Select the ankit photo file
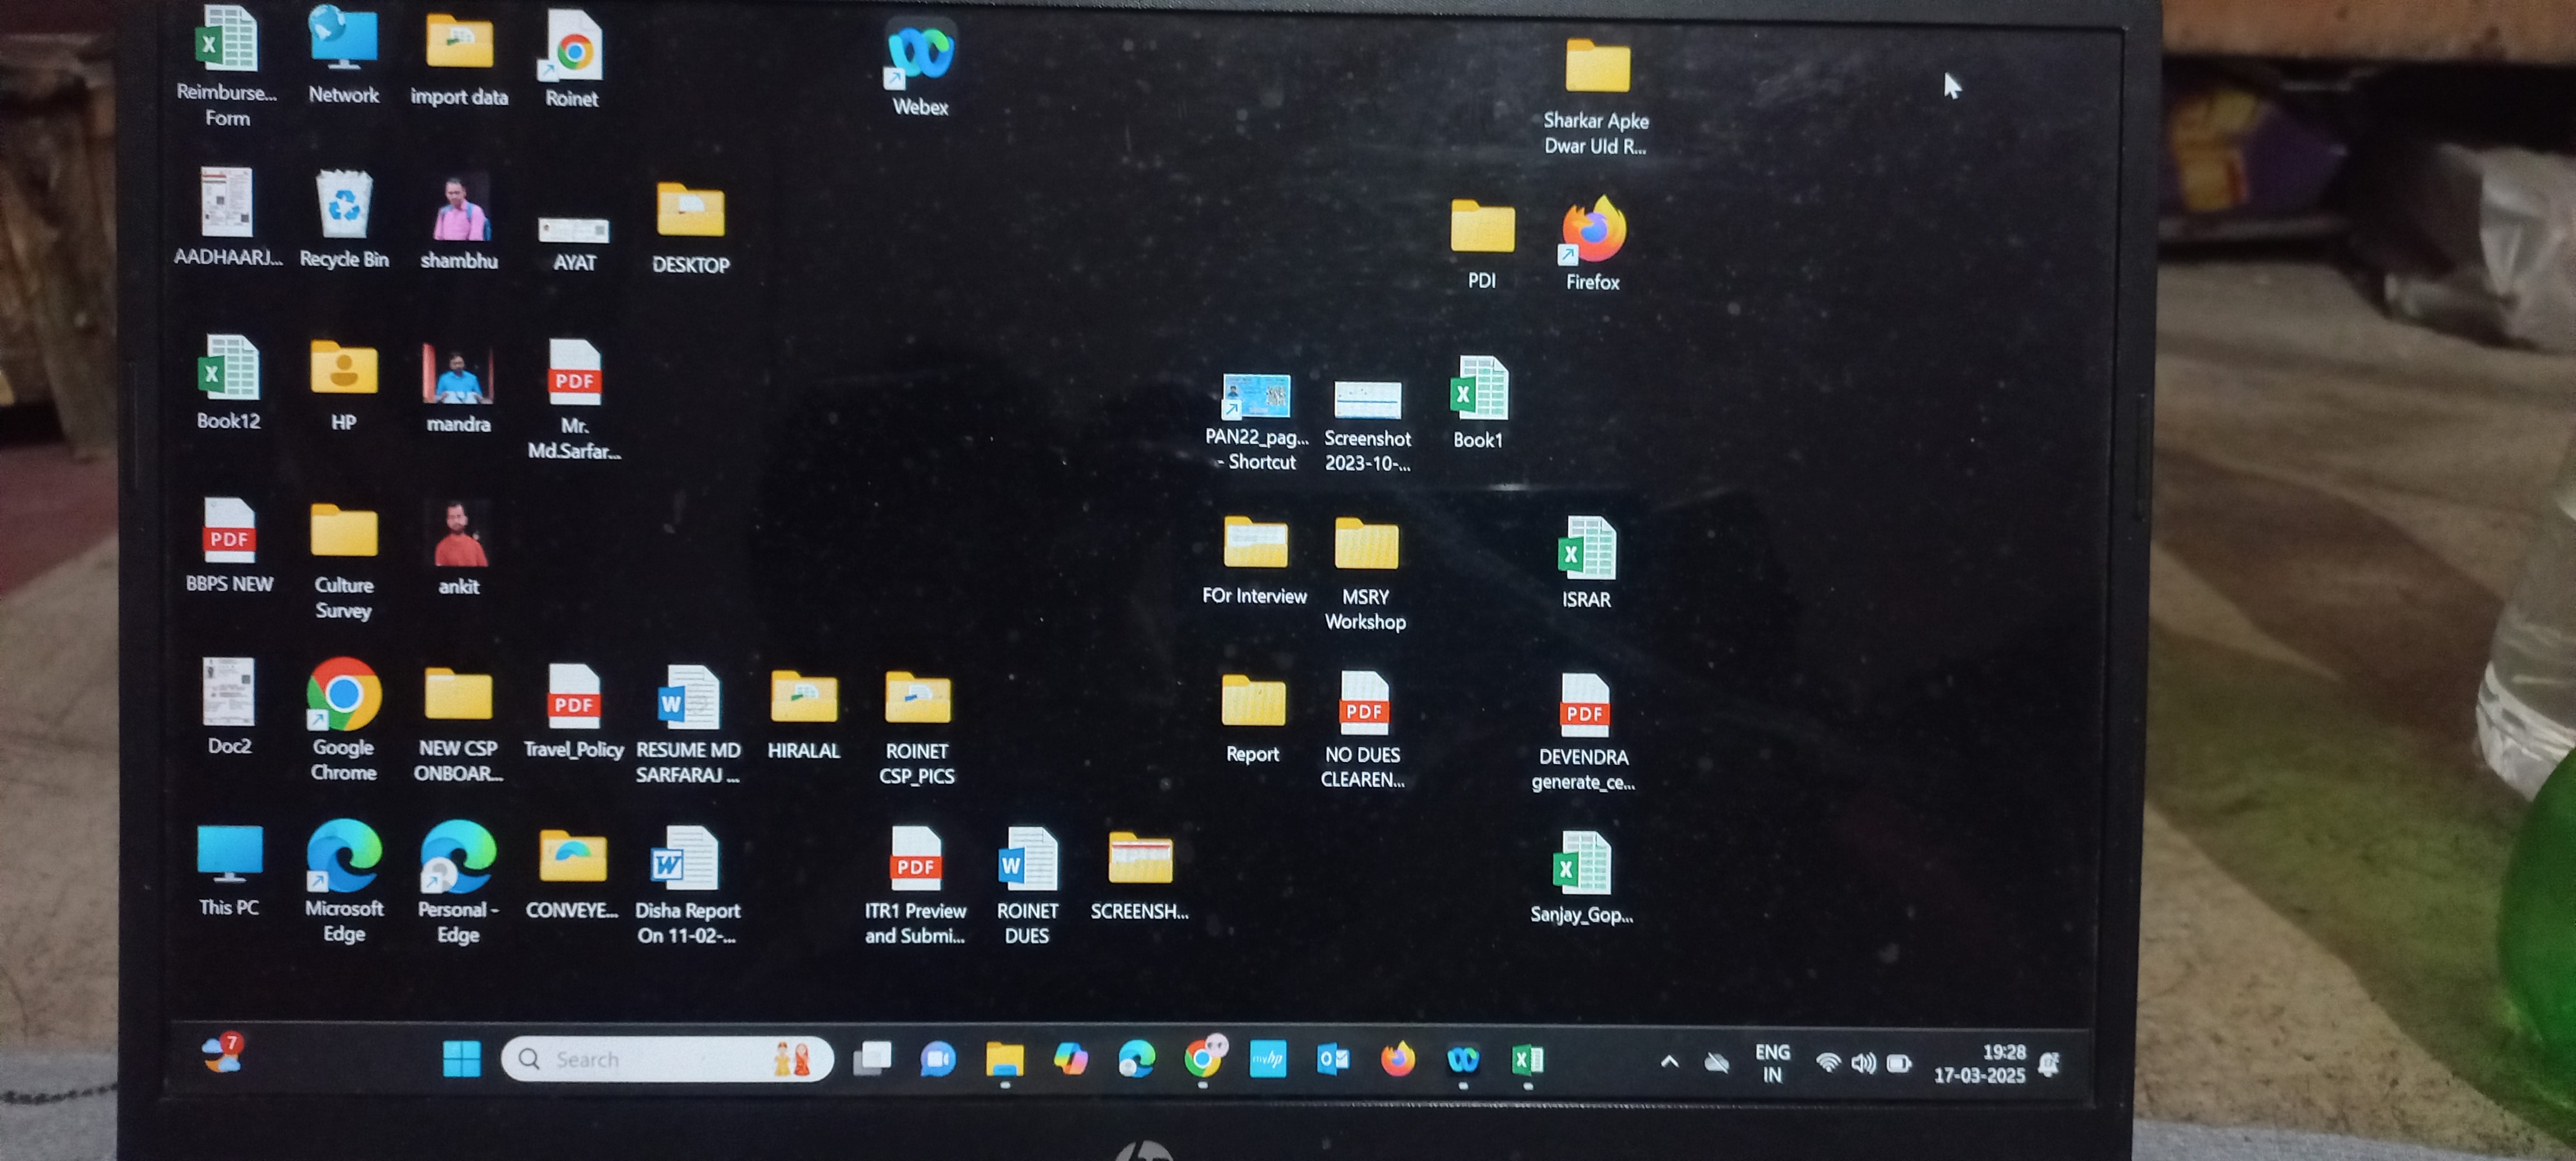Viewport: 2576px width, 1161px height. click(459, 548)
